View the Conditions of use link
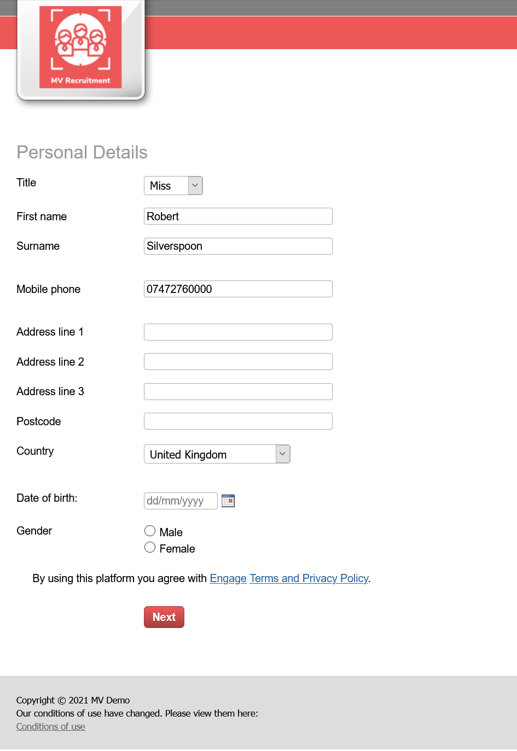The height and width of the screenshot is (751, 517). [x=51, y=726]
